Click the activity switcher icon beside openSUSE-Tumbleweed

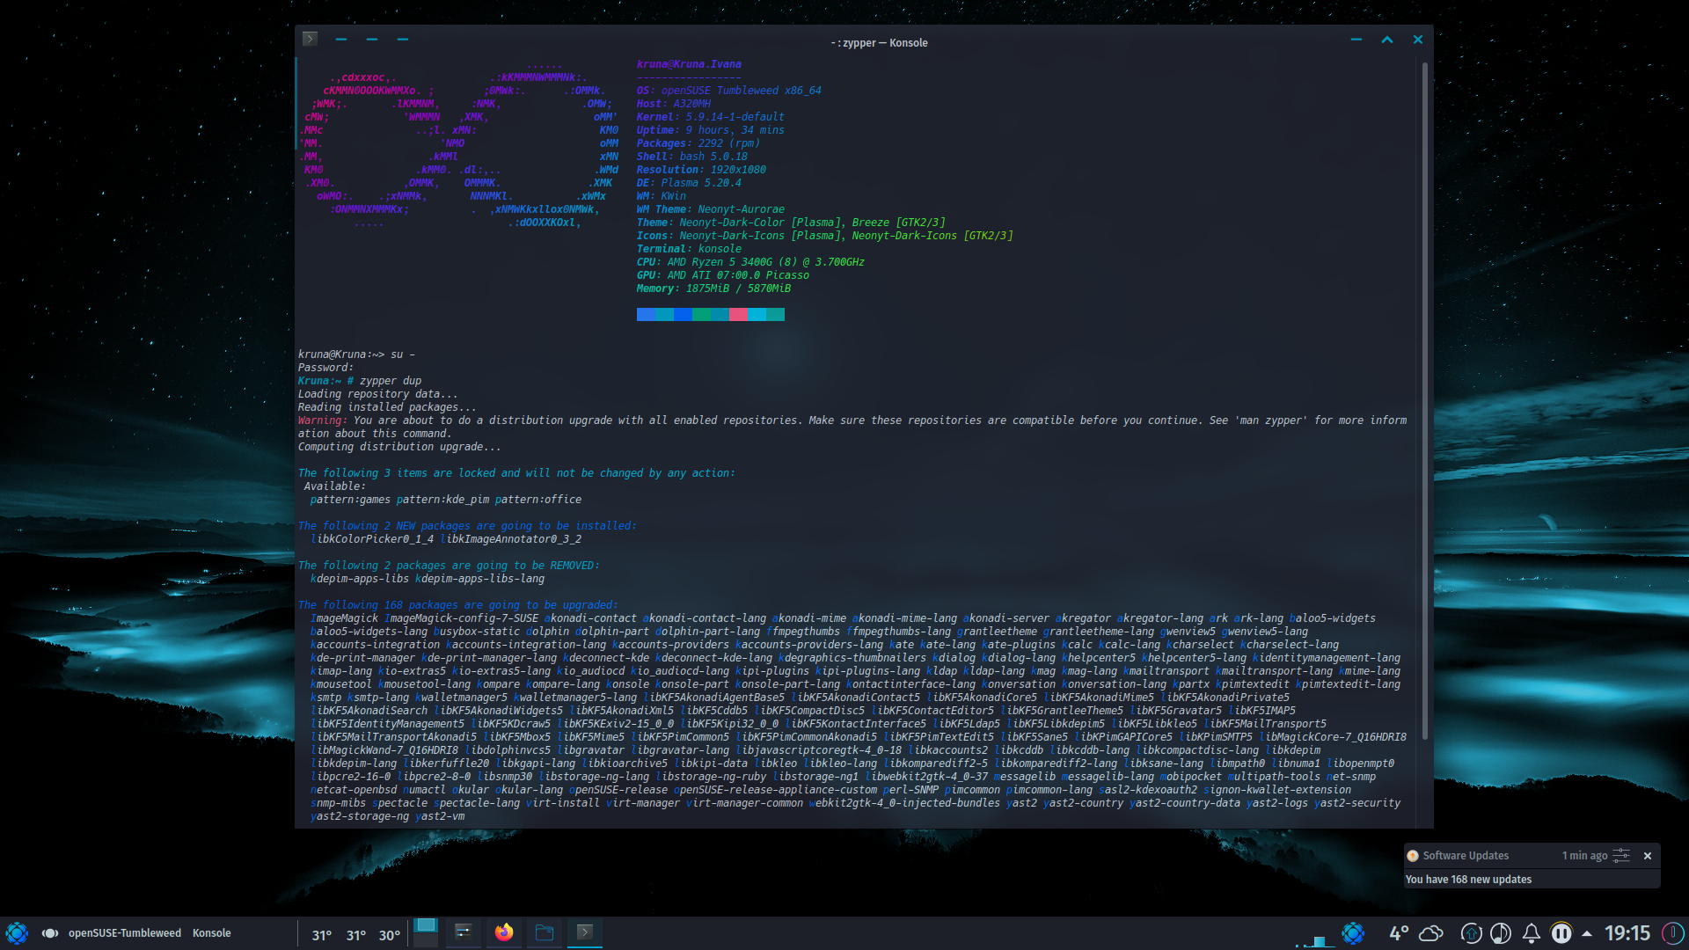click(50, 933)
